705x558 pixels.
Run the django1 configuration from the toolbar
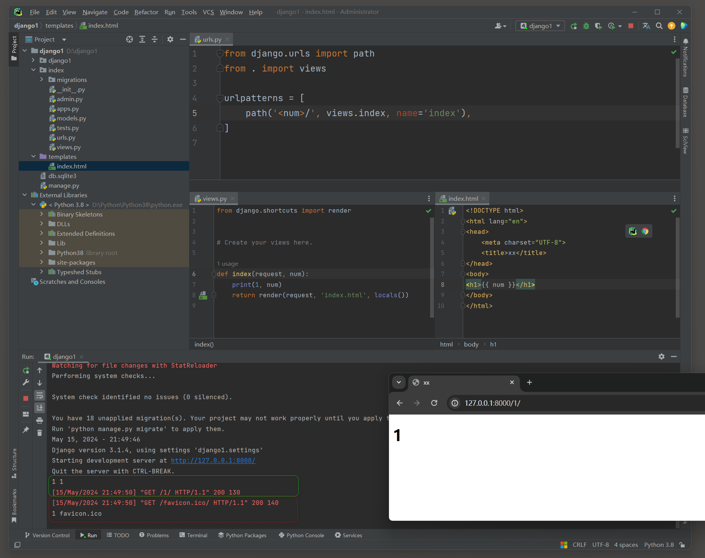pyautogui.click(x=574, y=26)
